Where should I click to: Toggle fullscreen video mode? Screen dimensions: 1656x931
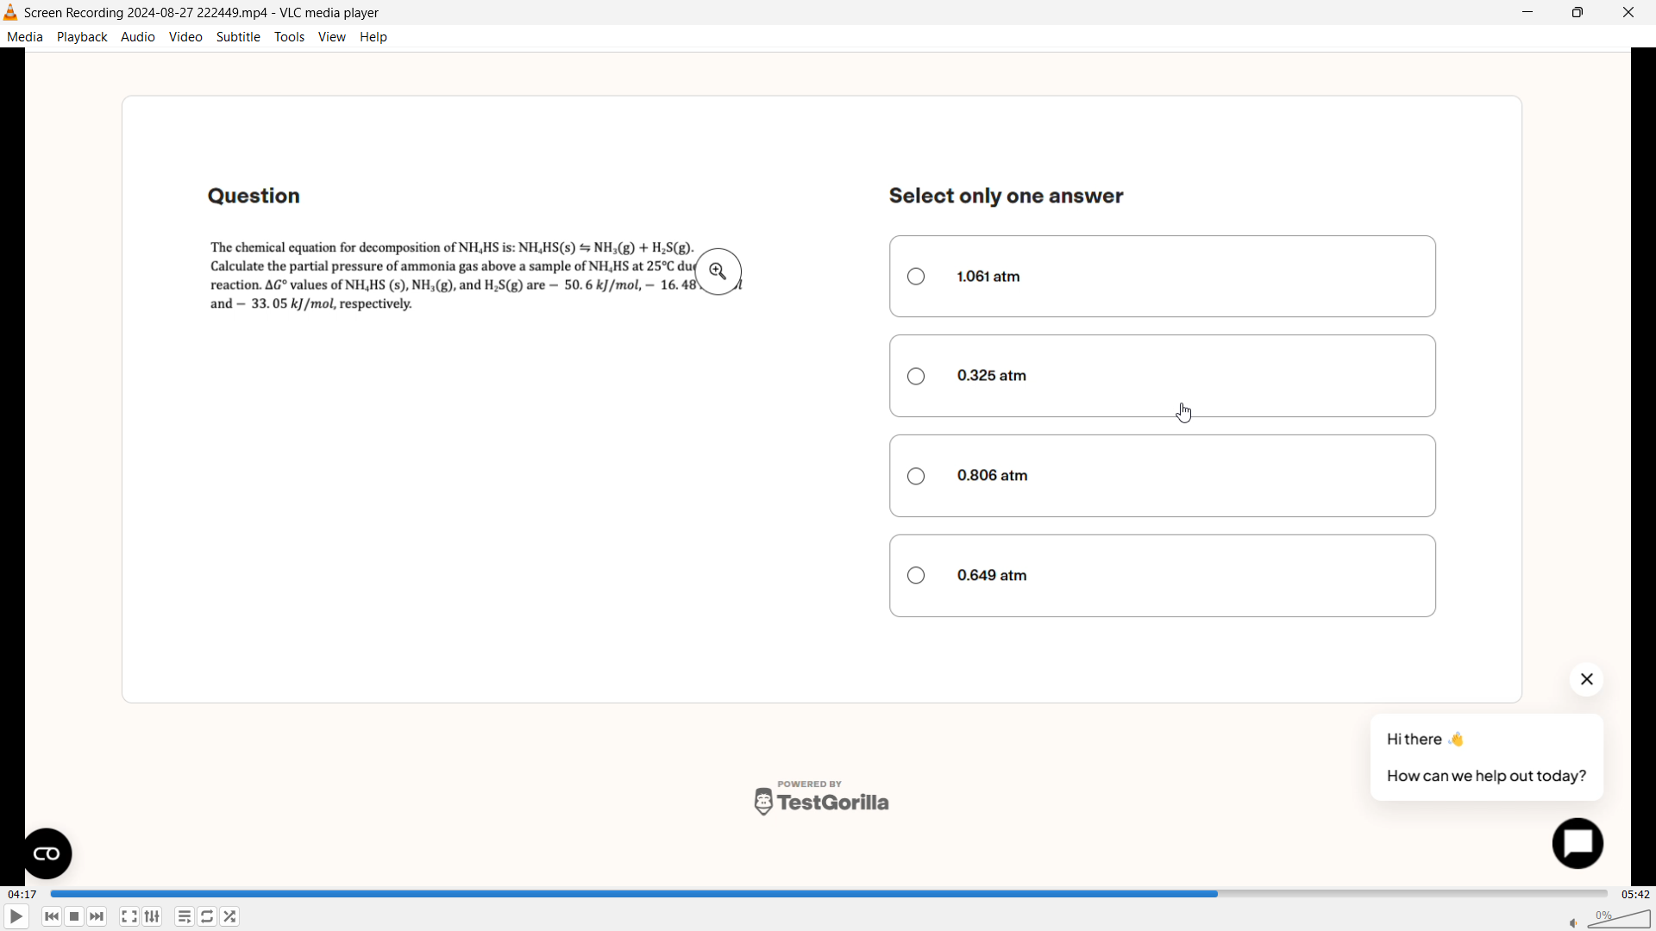(129, 917)
